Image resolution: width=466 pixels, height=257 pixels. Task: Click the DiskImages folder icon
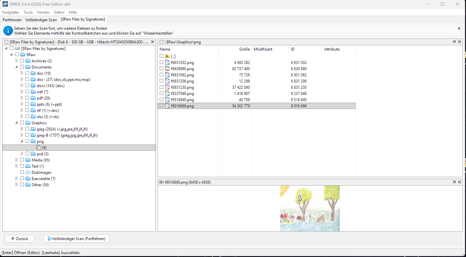click(28, 172)
